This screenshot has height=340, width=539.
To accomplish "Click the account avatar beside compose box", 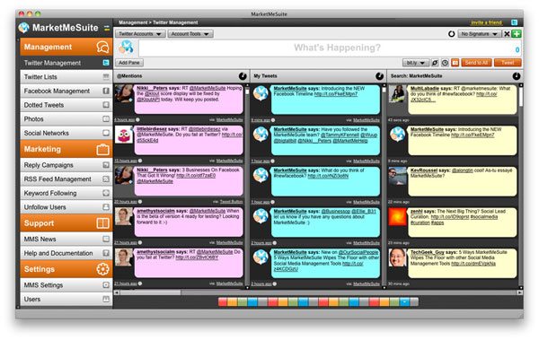I will click(x=126, y=48).
